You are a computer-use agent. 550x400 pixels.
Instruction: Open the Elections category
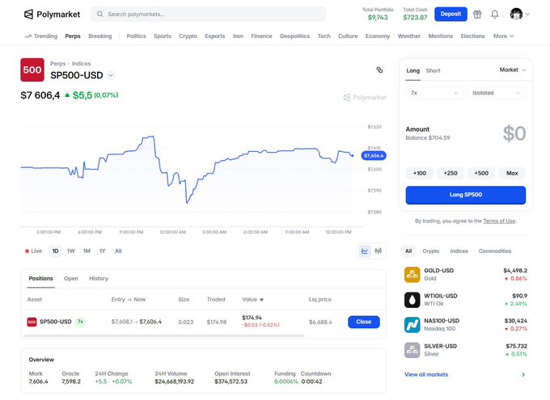click(472, 36)
